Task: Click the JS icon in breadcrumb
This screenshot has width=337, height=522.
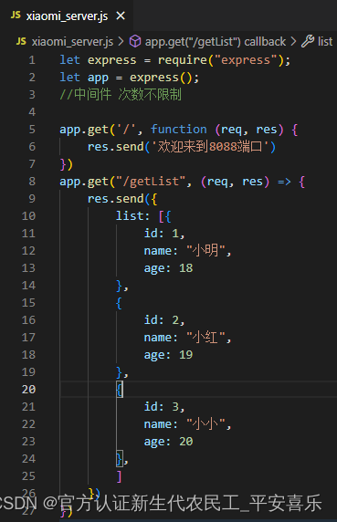Action: [x=21, y=41]
